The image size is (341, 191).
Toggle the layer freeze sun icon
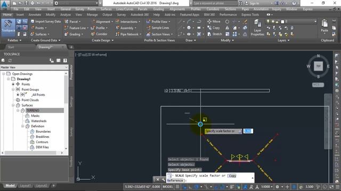273,21
